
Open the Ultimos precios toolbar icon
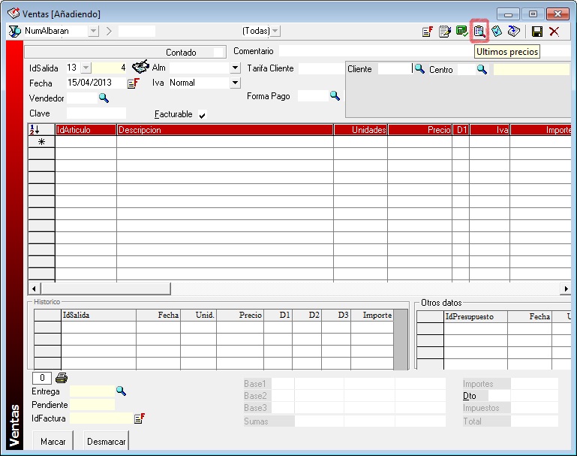coord(479,32)
